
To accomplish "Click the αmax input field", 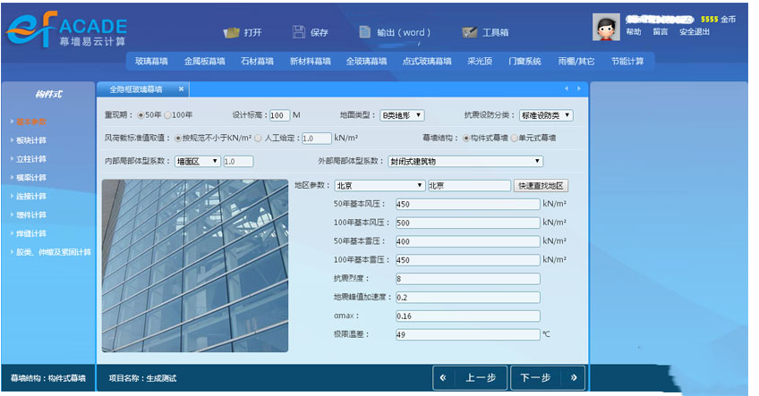I will coord(467,316).
